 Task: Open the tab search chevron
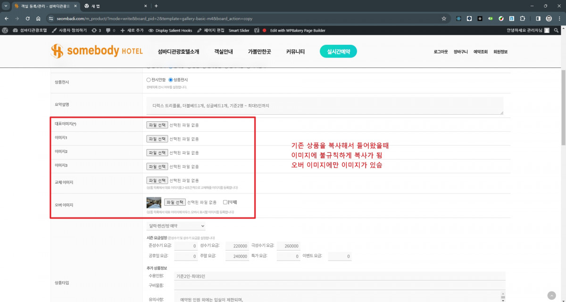pyautogui.click(x=5, y=6)
